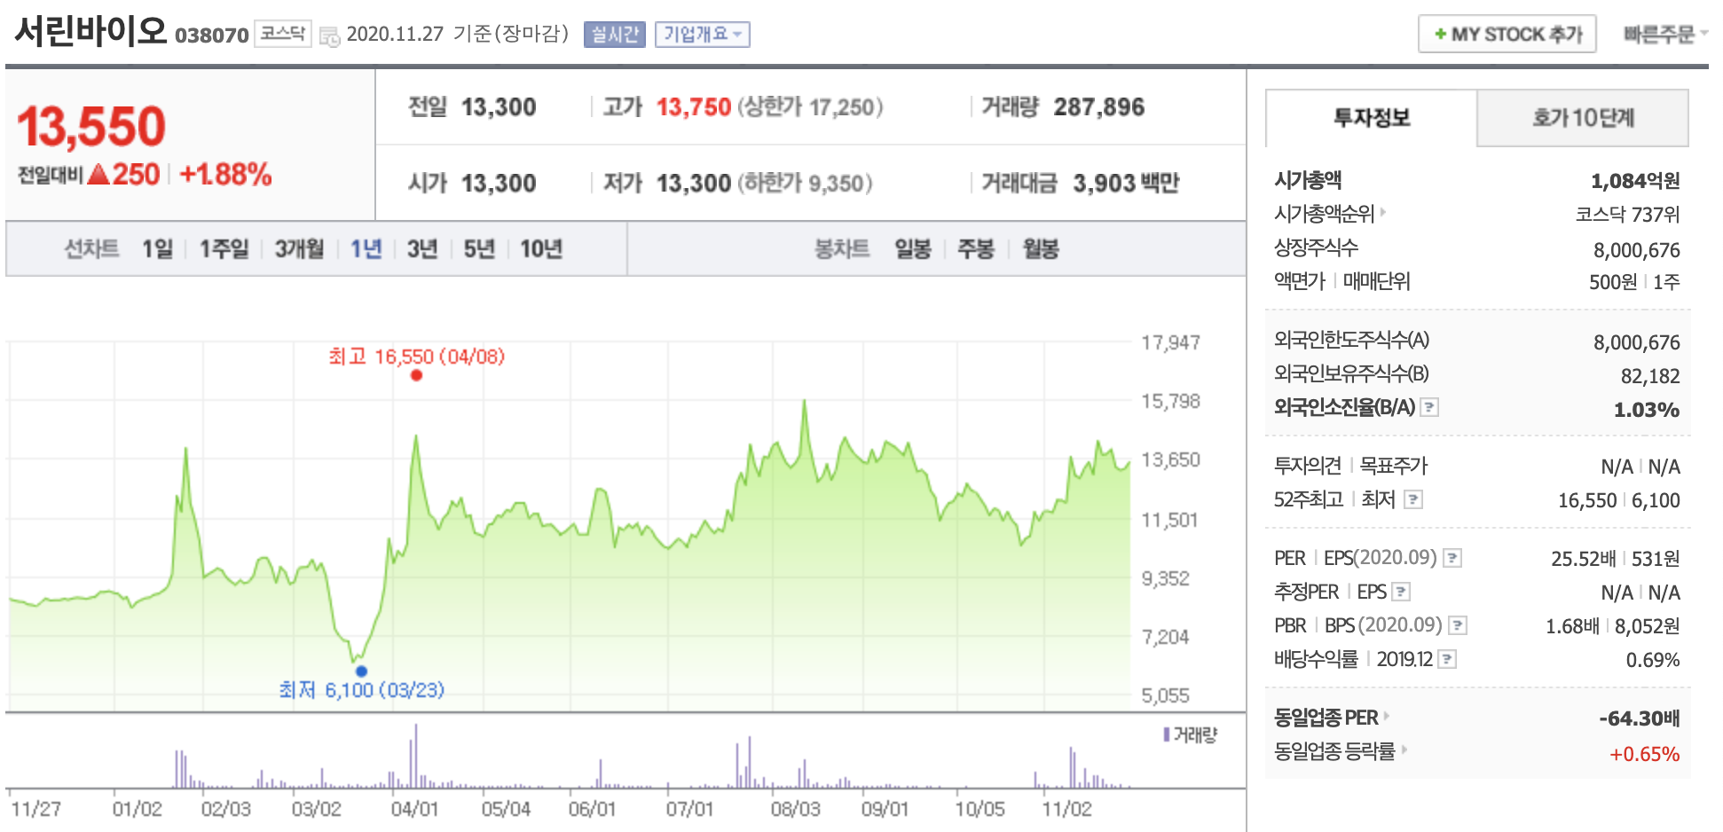Click the 고가 13,750 value
The height and width of the screenshot is (832, 1723).
(694, 107)
